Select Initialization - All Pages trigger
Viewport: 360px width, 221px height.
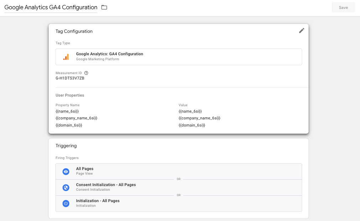[179, 203]
